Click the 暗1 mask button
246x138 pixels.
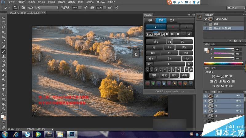click(156, 42)
